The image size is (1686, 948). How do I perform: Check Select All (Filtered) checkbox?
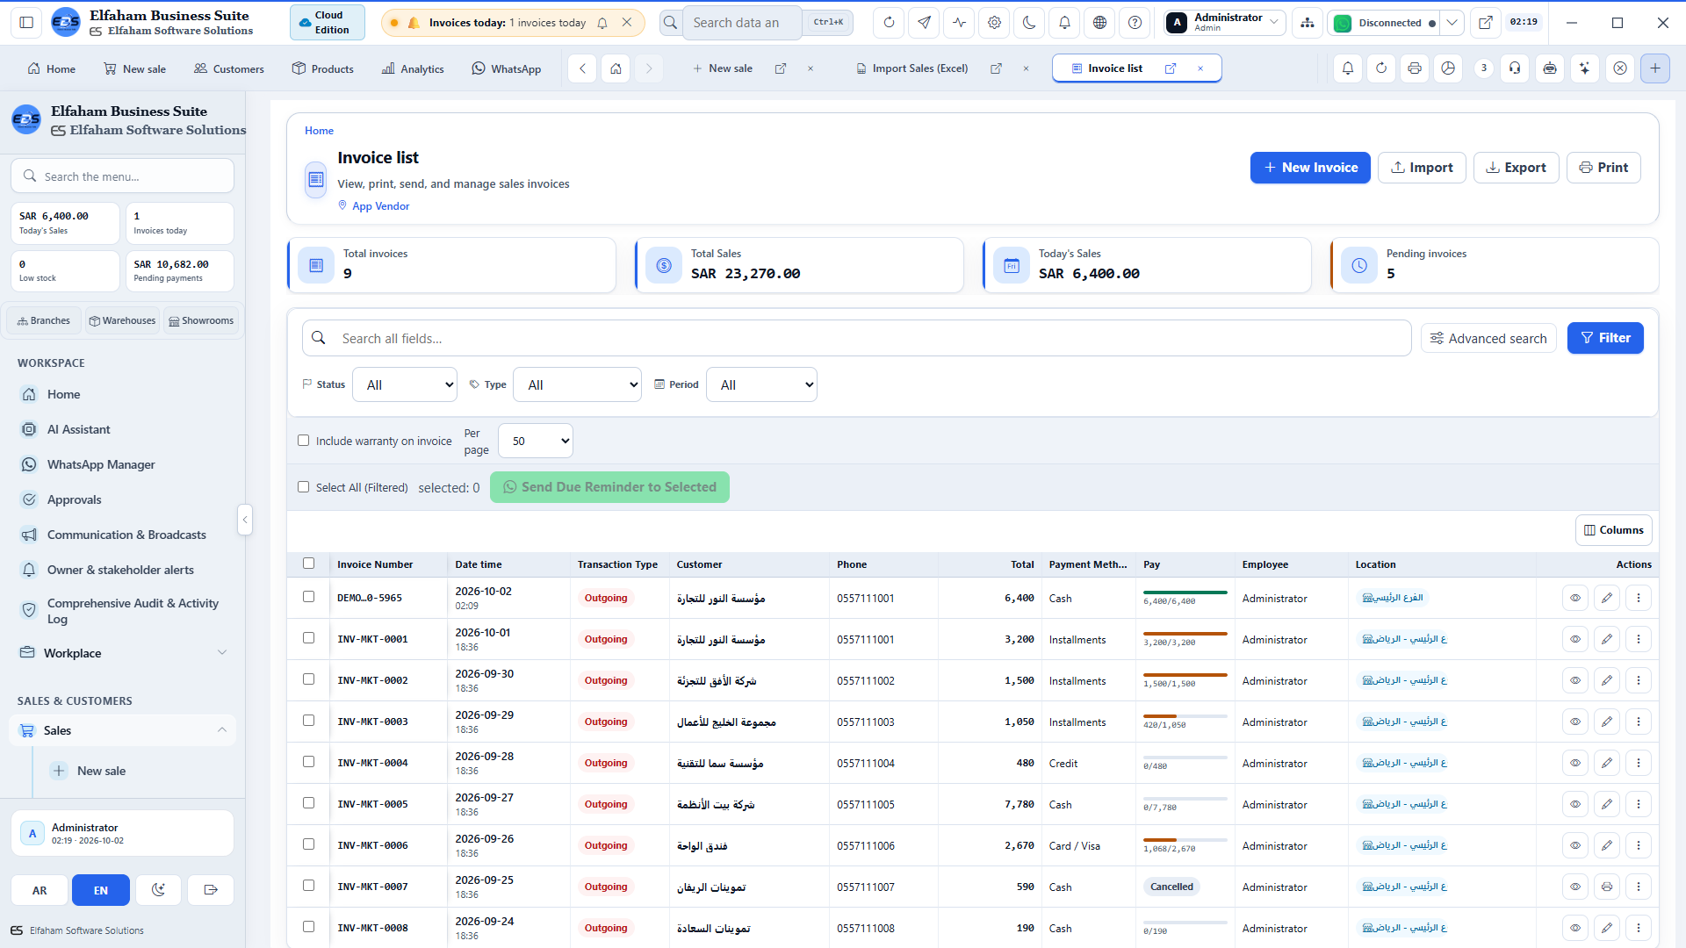(304, 487)
